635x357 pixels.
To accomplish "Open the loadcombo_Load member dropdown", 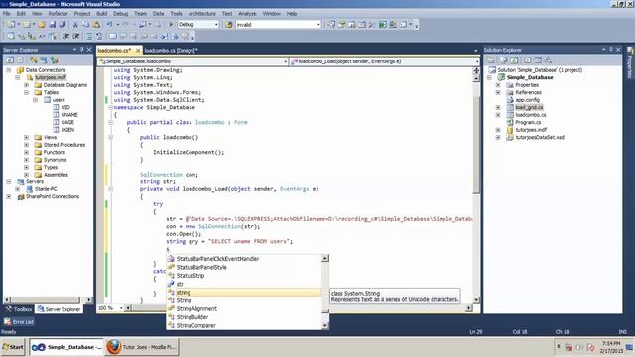I will click(x=477, y=61).
